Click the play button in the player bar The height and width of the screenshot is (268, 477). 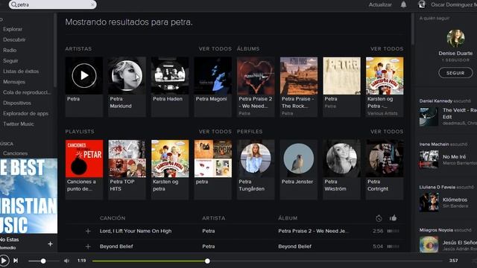click(4, 261)
